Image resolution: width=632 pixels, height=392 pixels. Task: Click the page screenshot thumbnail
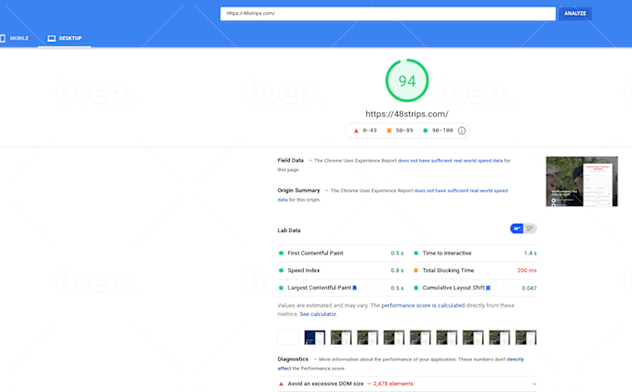point(582,181)
